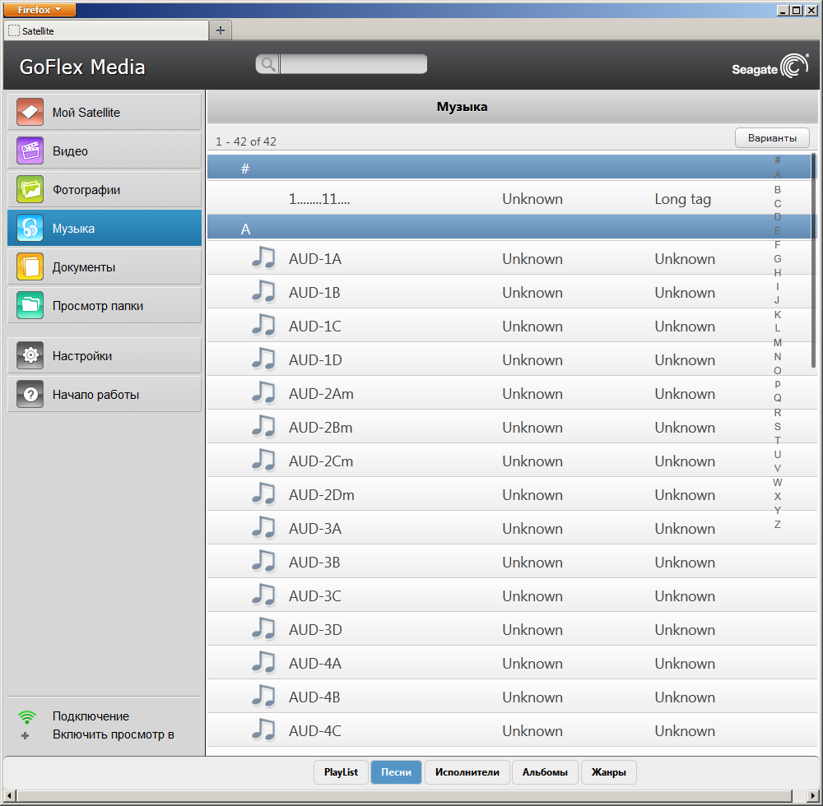Click the green Wi-Fi connection icon
823x806 pixels.
[27, 716]
